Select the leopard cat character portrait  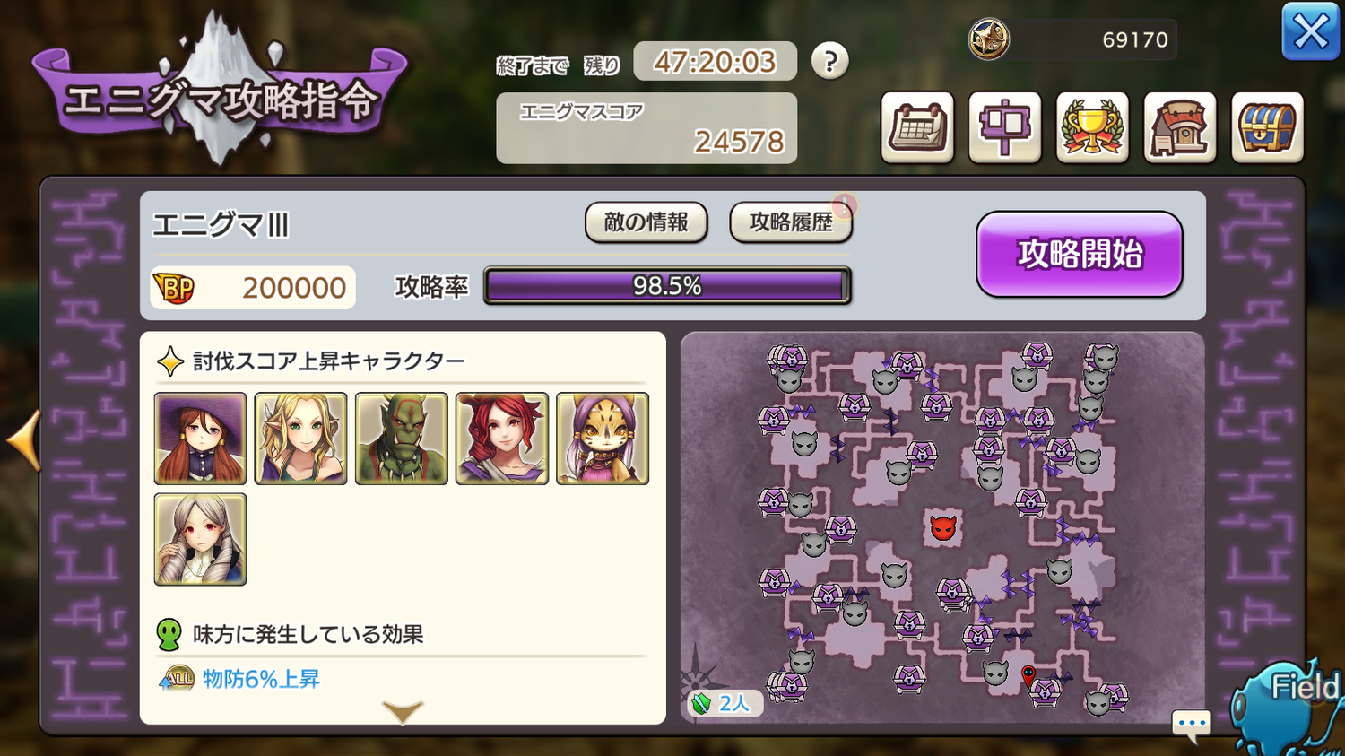click(x=603, y=439)
